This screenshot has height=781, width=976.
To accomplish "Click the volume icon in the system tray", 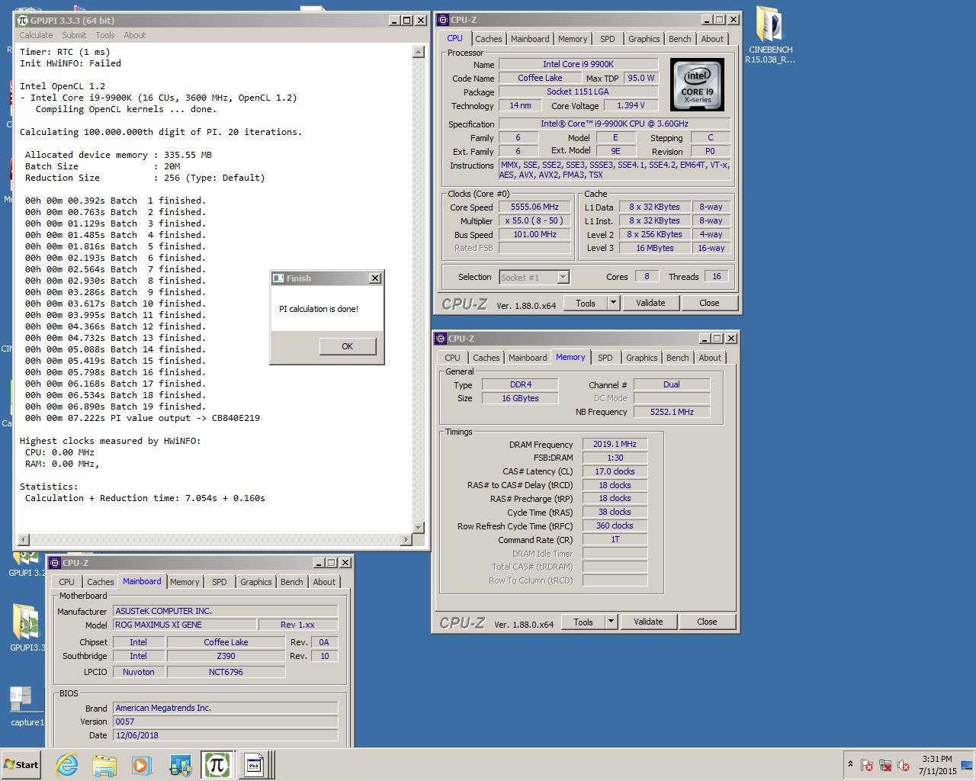I will pyautogui.click(x=904, y=765).
